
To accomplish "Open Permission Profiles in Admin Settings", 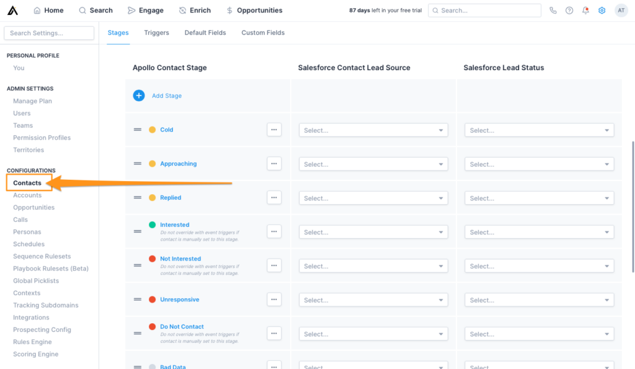I will (42, 138).
